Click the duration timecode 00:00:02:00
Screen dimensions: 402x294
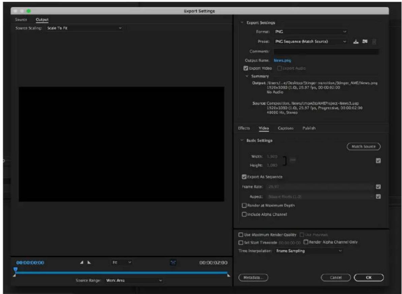213,263
